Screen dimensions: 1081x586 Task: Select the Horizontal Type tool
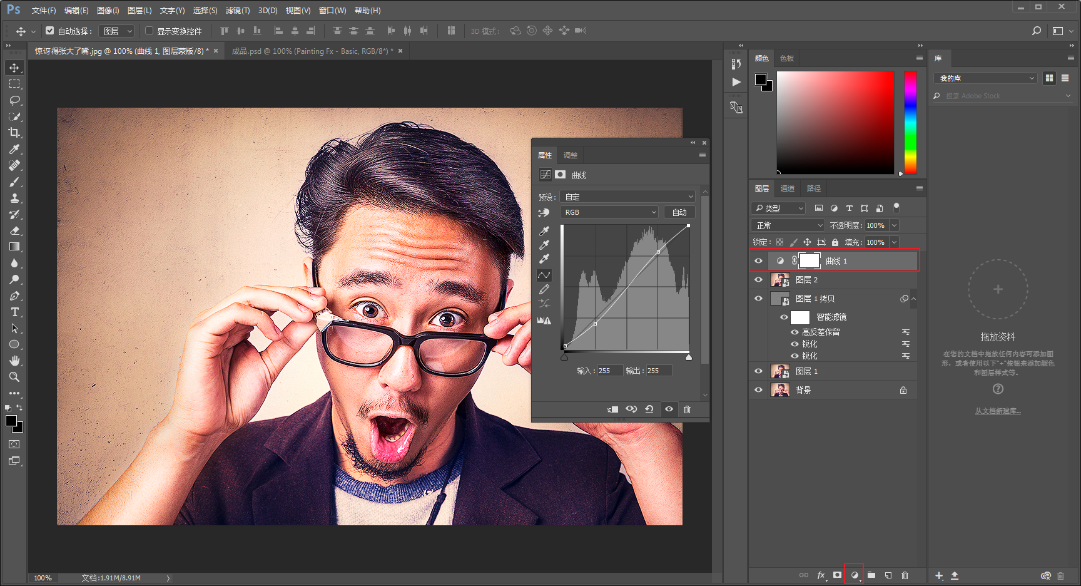pos(14,312)
